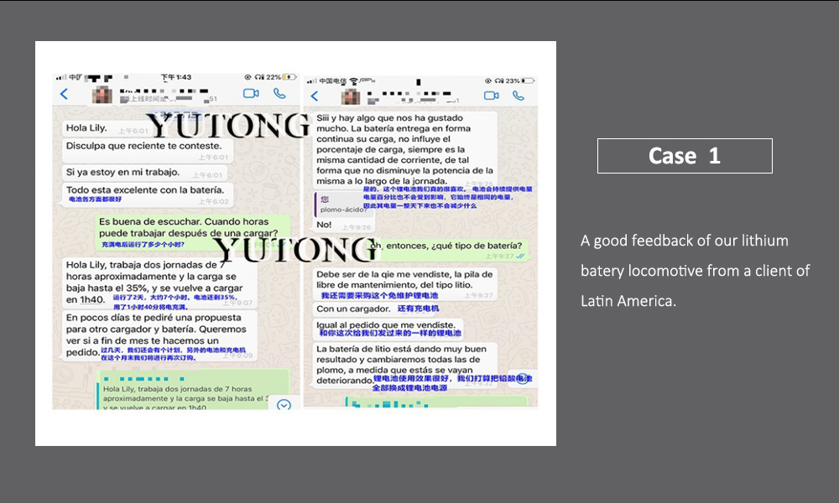Image resolution: width=839 pixels, height=503 pixels.
Task: Open the contact avatar in the right chat
Action: [351, 96]
